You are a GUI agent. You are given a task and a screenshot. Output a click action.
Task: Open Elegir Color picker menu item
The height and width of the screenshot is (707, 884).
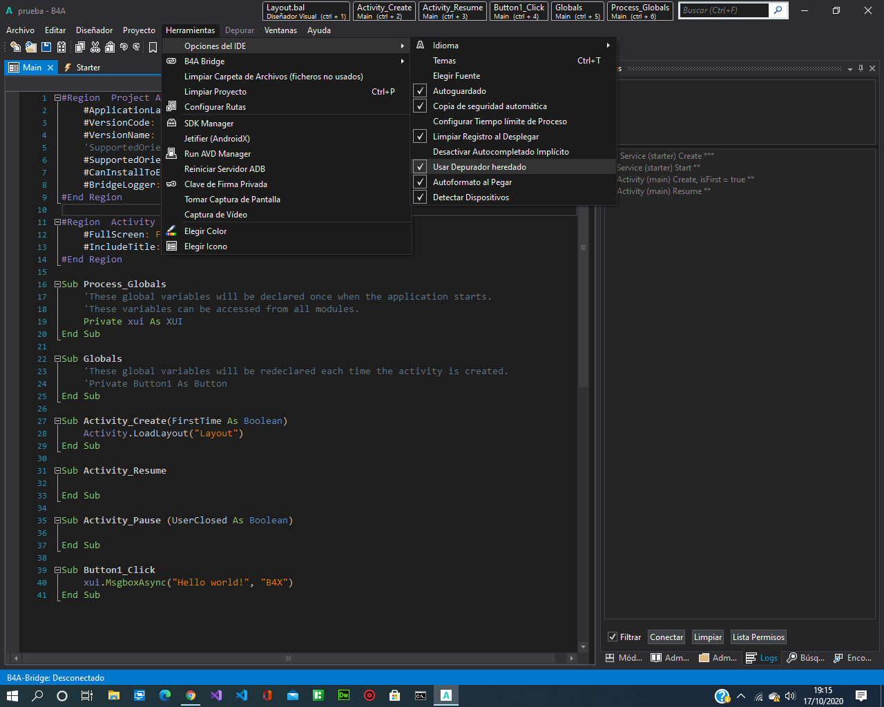pos(205,231)
